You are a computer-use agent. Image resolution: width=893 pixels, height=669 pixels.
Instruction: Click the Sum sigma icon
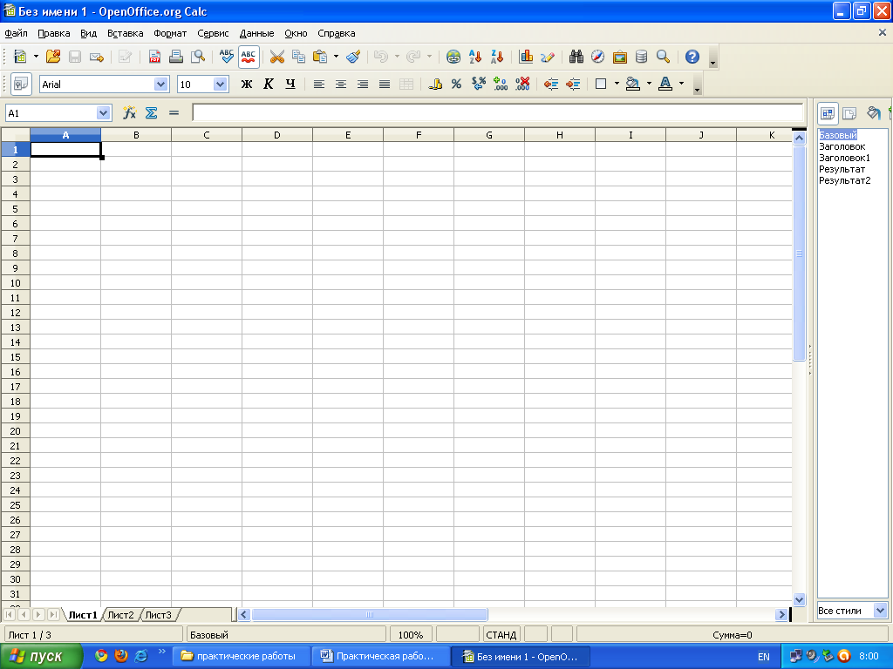pyautogui.click(x=152, y=112)
